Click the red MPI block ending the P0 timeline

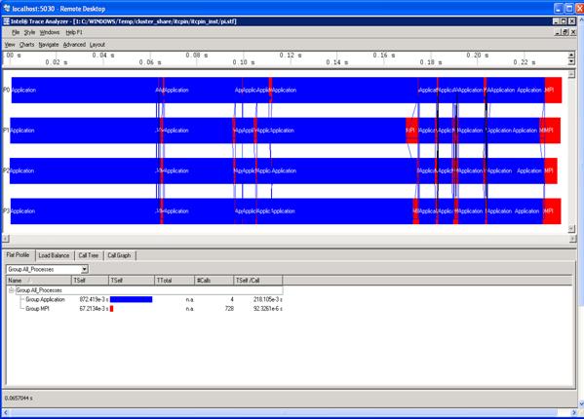click(553, 90)
